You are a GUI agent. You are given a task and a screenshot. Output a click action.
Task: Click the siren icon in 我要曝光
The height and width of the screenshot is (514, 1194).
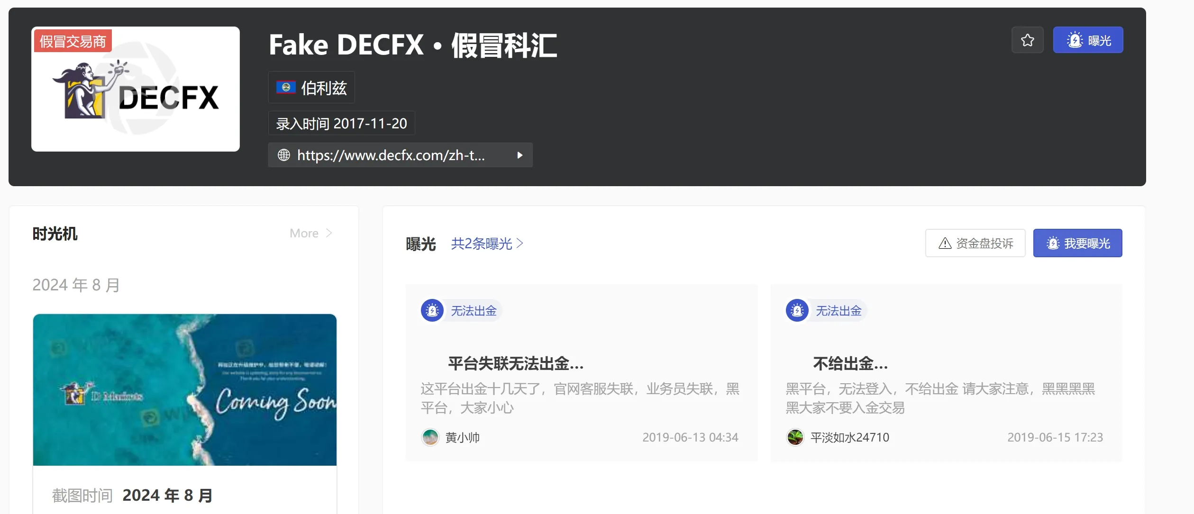(1053, 243)
